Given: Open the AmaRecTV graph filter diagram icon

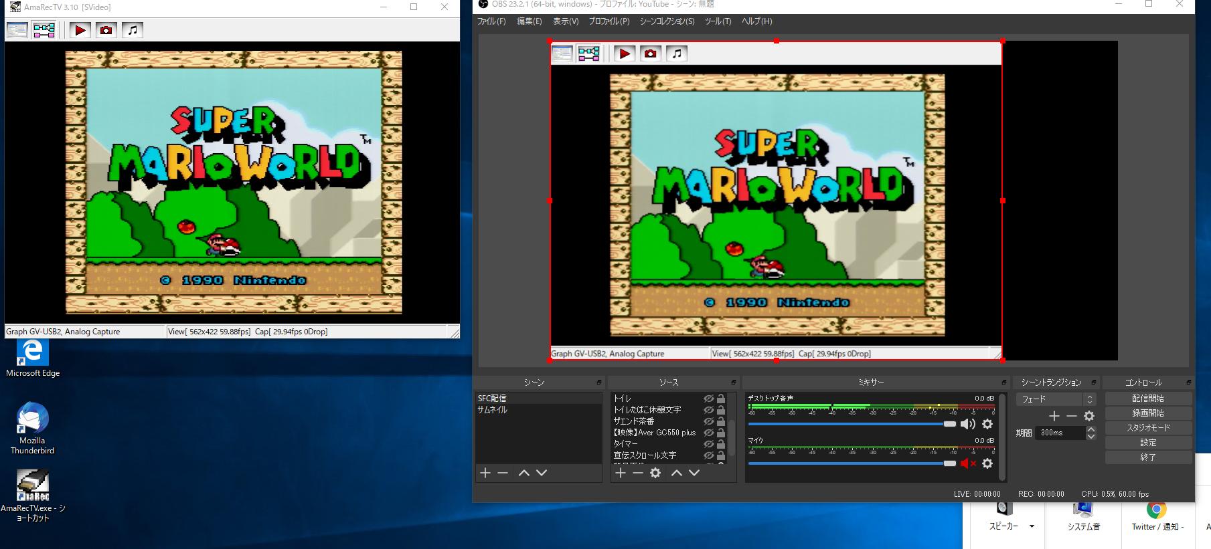Looking at the screenshot, I should click(x=44, y=30).
